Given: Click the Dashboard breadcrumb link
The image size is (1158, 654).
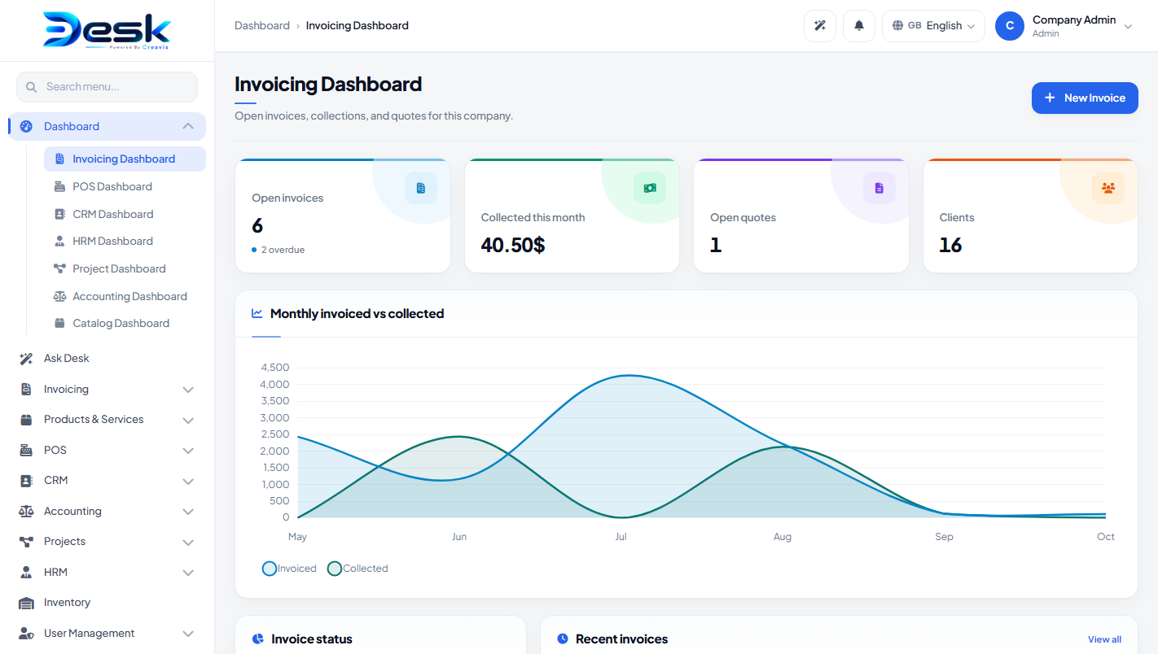Looking at the screenshot, I should pos(262,26).
